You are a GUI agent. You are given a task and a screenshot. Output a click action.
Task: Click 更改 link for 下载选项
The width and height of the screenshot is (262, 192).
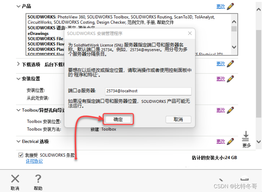221,64
